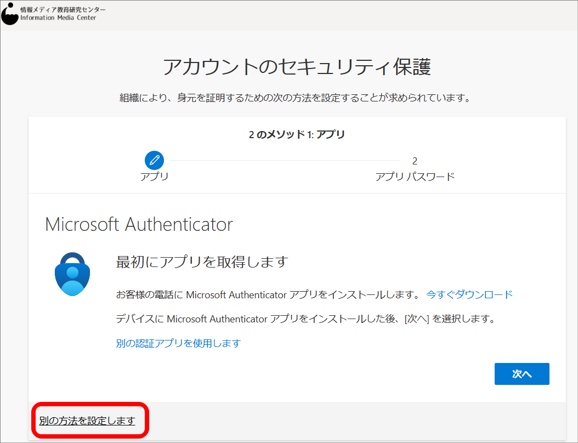Click the sentence starting お客様の電話に
The height and width of the screenshot is (443, 578).
click(x=268, y=294)
